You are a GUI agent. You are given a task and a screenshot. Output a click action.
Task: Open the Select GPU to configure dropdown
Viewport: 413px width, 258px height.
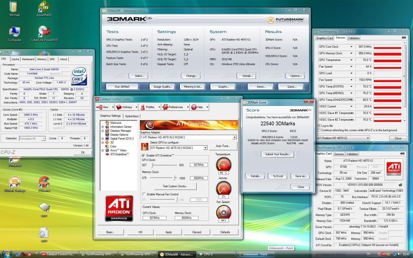205,148
